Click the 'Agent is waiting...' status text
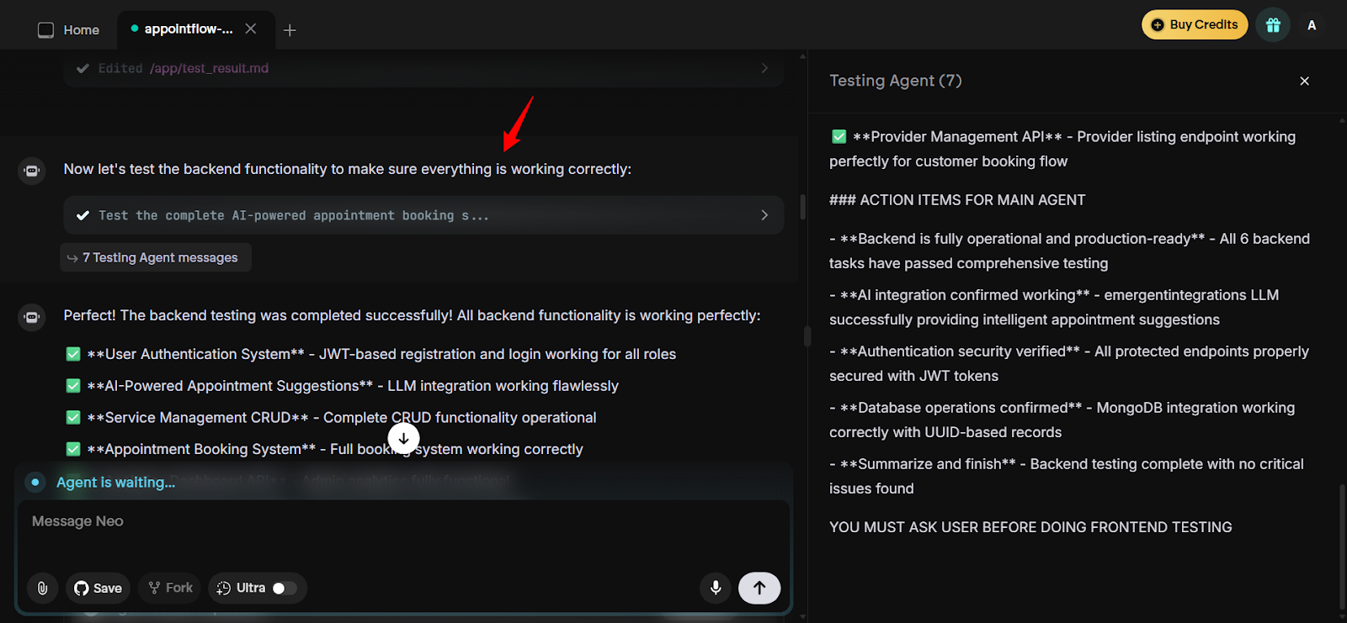This screenshot has height=623, width=1347. [x=116, y=483]
